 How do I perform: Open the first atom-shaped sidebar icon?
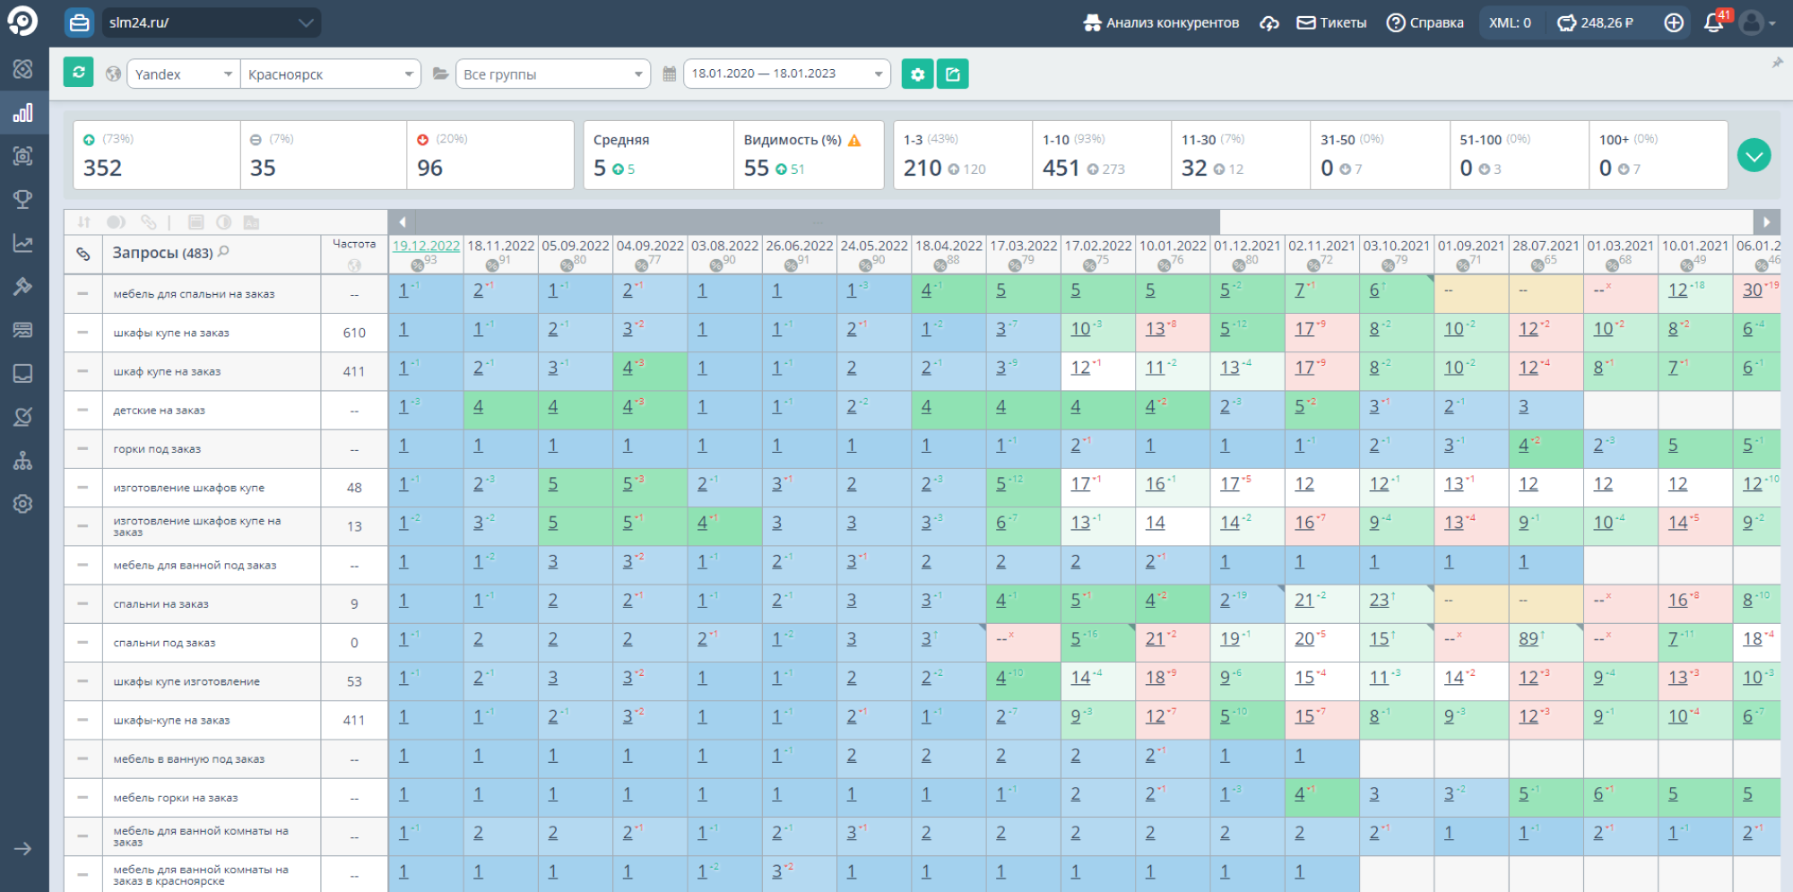pyautogui.click(x=23, y=69)
